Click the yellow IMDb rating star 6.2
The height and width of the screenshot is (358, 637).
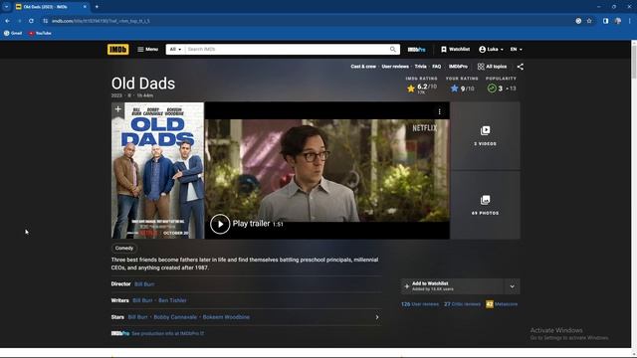coord(411,89)
